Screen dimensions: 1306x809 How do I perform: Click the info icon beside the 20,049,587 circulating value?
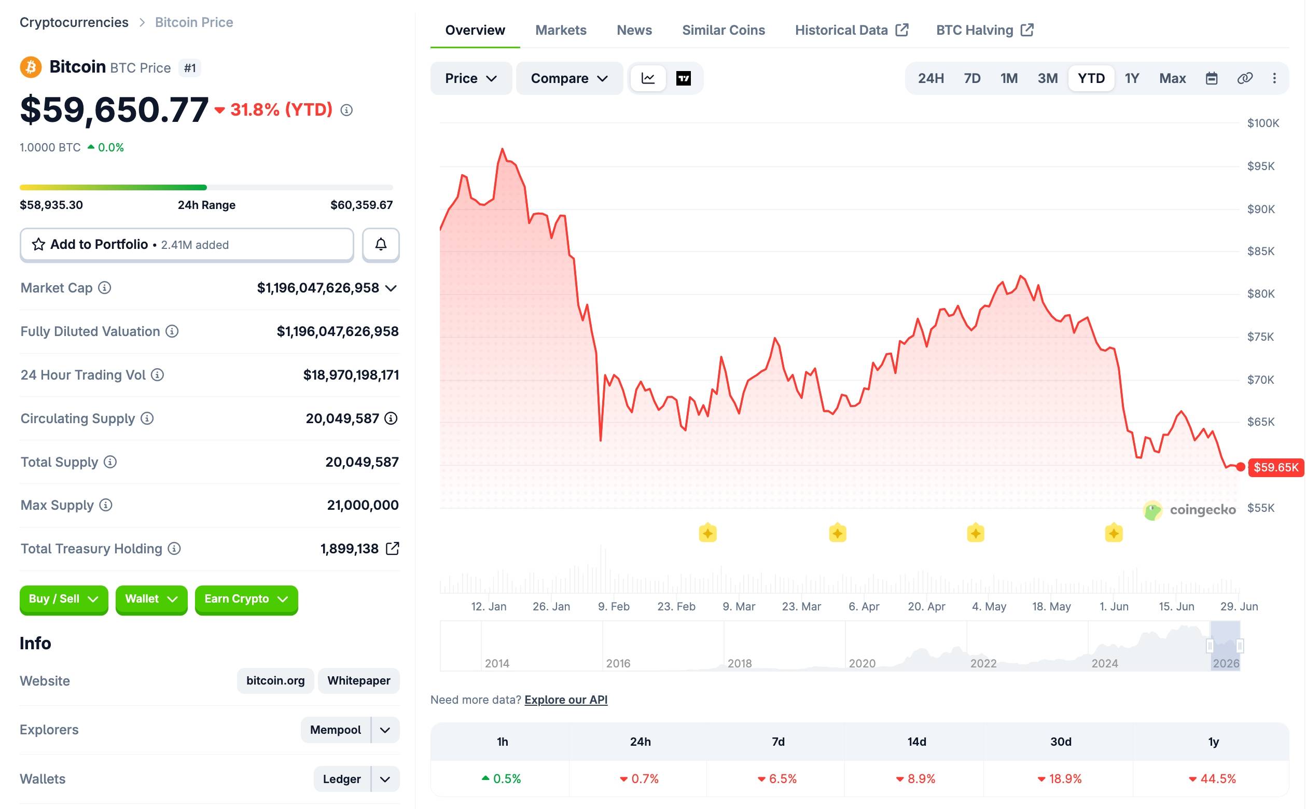pyautogui.click(x=391, y=419)
